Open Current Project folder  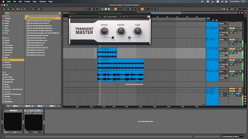coord(9,80)
